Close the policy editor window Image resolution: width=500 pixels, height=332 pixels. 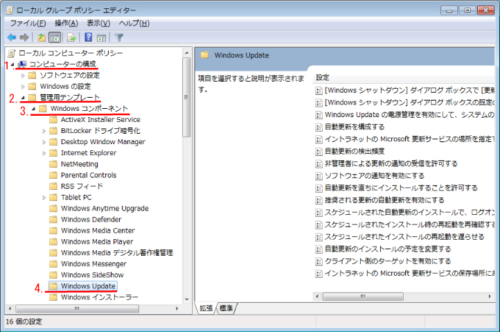click(x=485, y=10)
